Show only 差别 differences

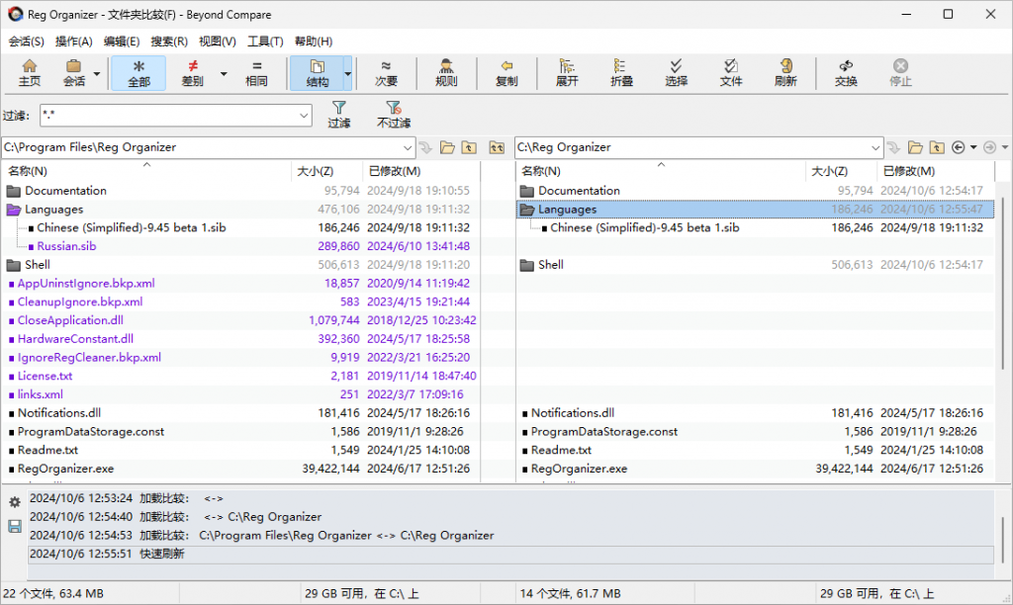pos(193,73)
